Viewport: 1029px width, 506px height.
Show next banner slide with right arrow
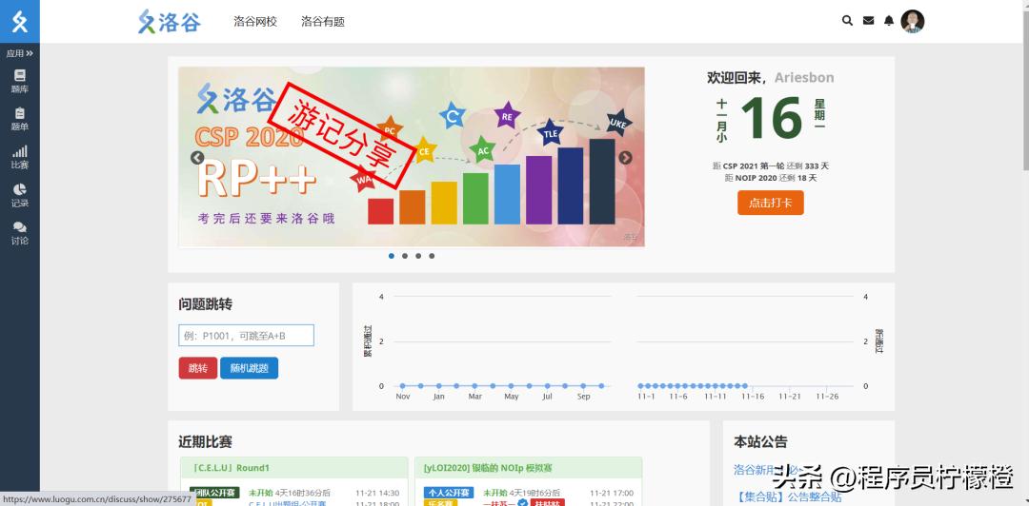625,158
